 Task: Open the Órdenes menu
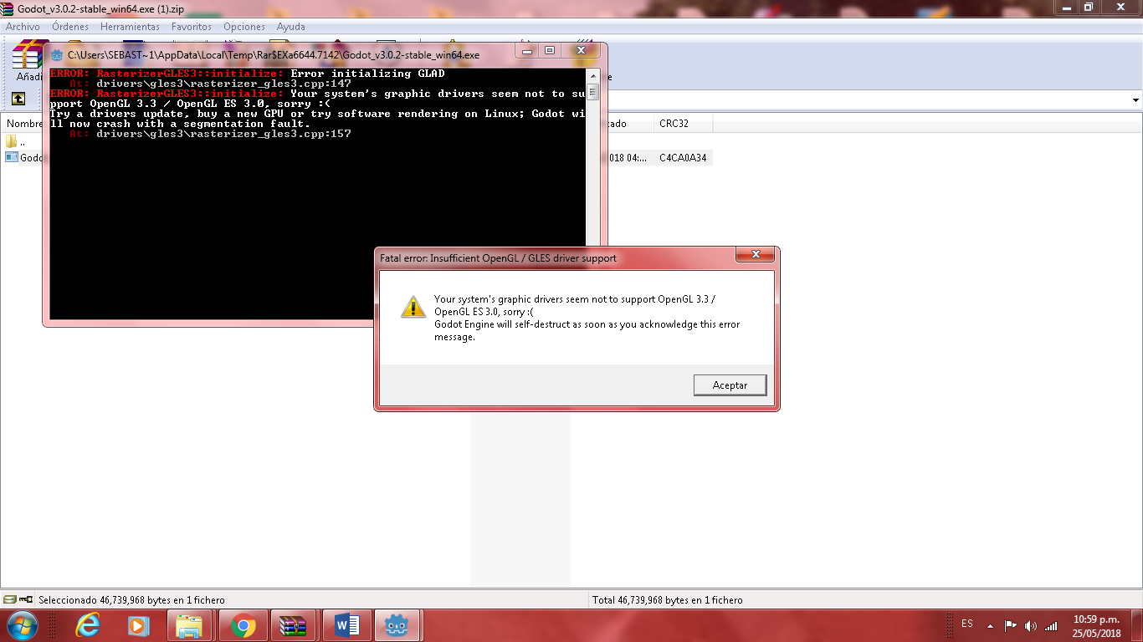pos(70,27)
